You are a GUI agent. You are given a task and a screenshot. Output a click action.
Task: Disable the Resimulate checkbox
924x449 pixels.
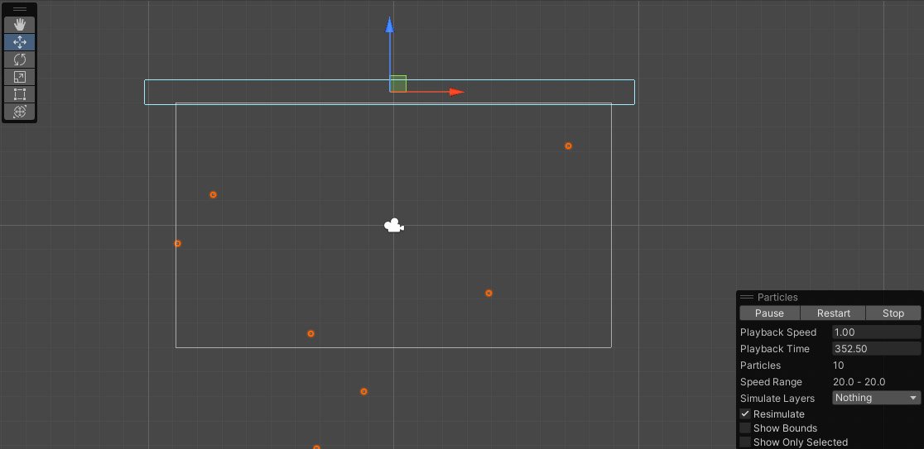click(x=745, y=414)
